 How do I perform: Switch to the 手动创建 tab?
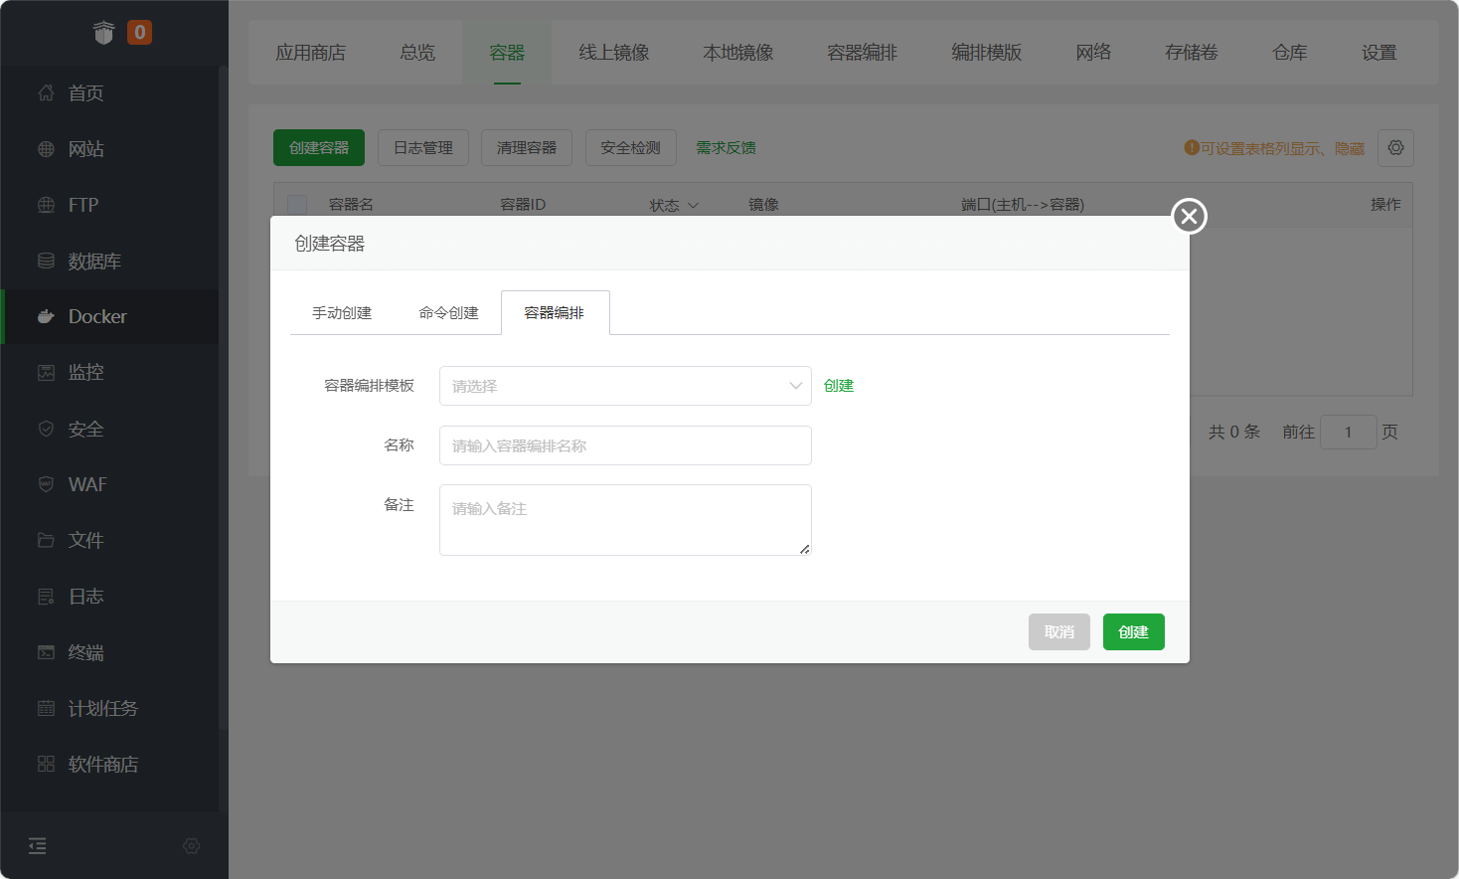point(342,313)
